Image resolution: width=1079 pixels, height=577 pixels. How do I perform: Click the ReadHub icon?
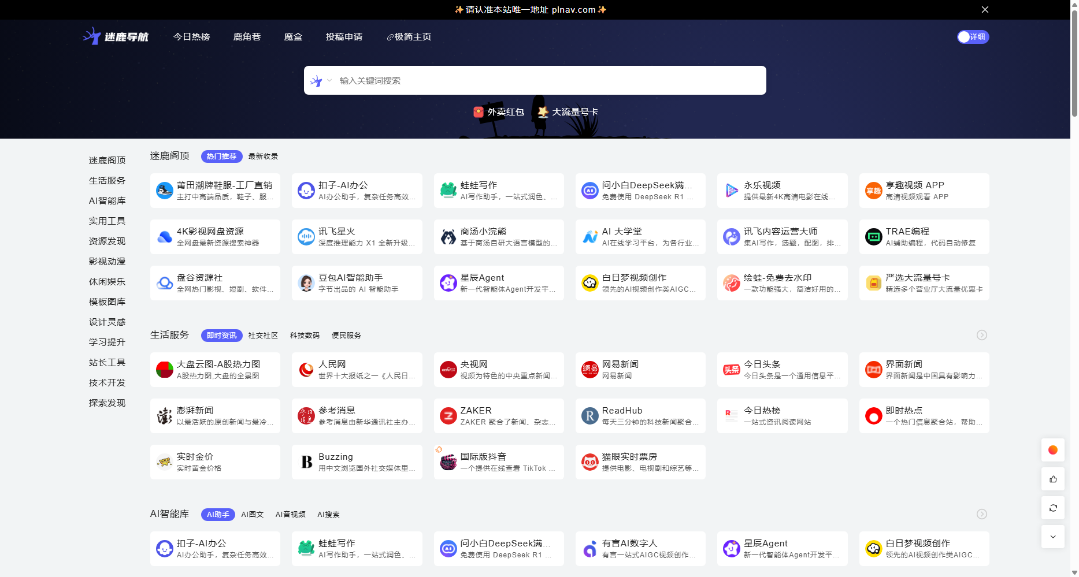590,416
